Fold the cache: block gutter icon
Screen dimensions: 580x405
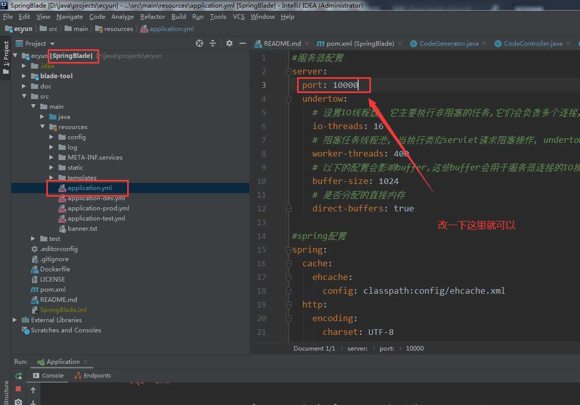pyautogui.click(x=288, y=263)
